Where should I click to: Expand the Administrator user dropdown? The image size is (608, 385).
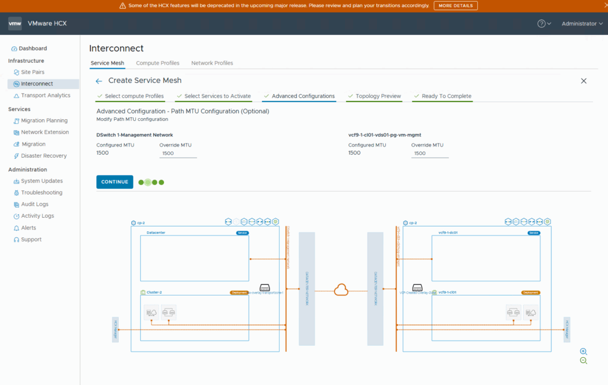(x=582, y=24)
